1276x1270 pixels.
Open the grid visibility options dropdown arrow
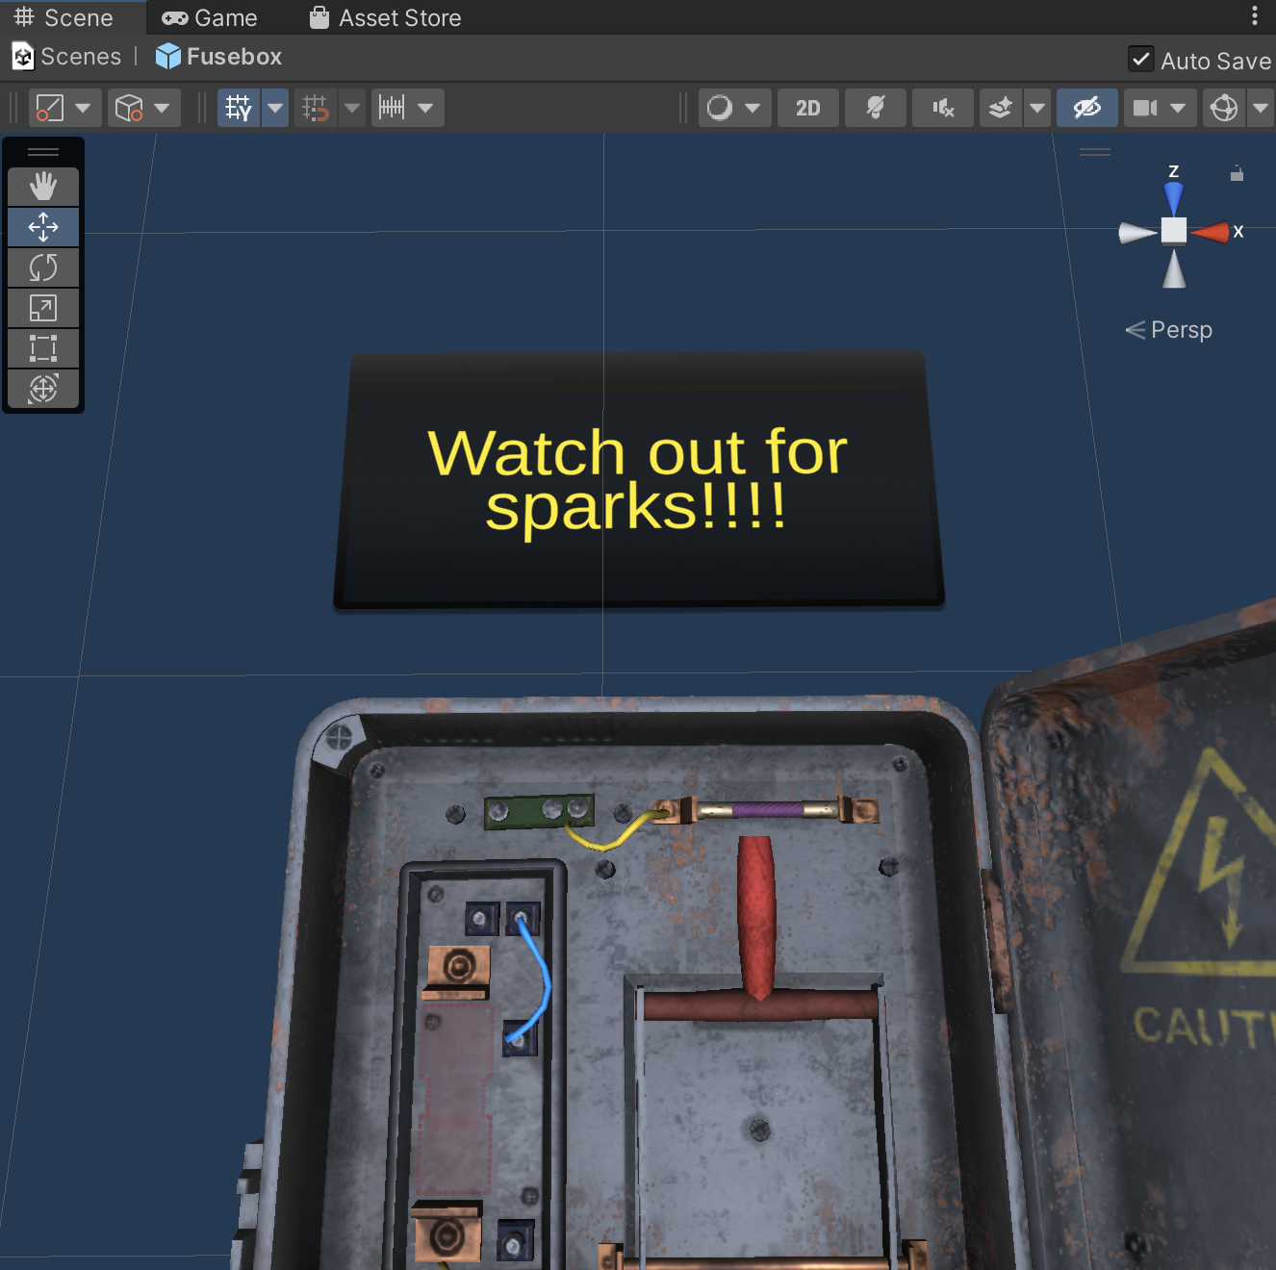tap(275, 108)
